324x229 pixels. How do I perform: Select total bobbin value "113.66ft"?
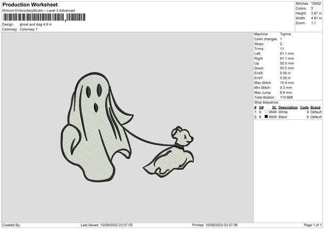click(286, 97)
